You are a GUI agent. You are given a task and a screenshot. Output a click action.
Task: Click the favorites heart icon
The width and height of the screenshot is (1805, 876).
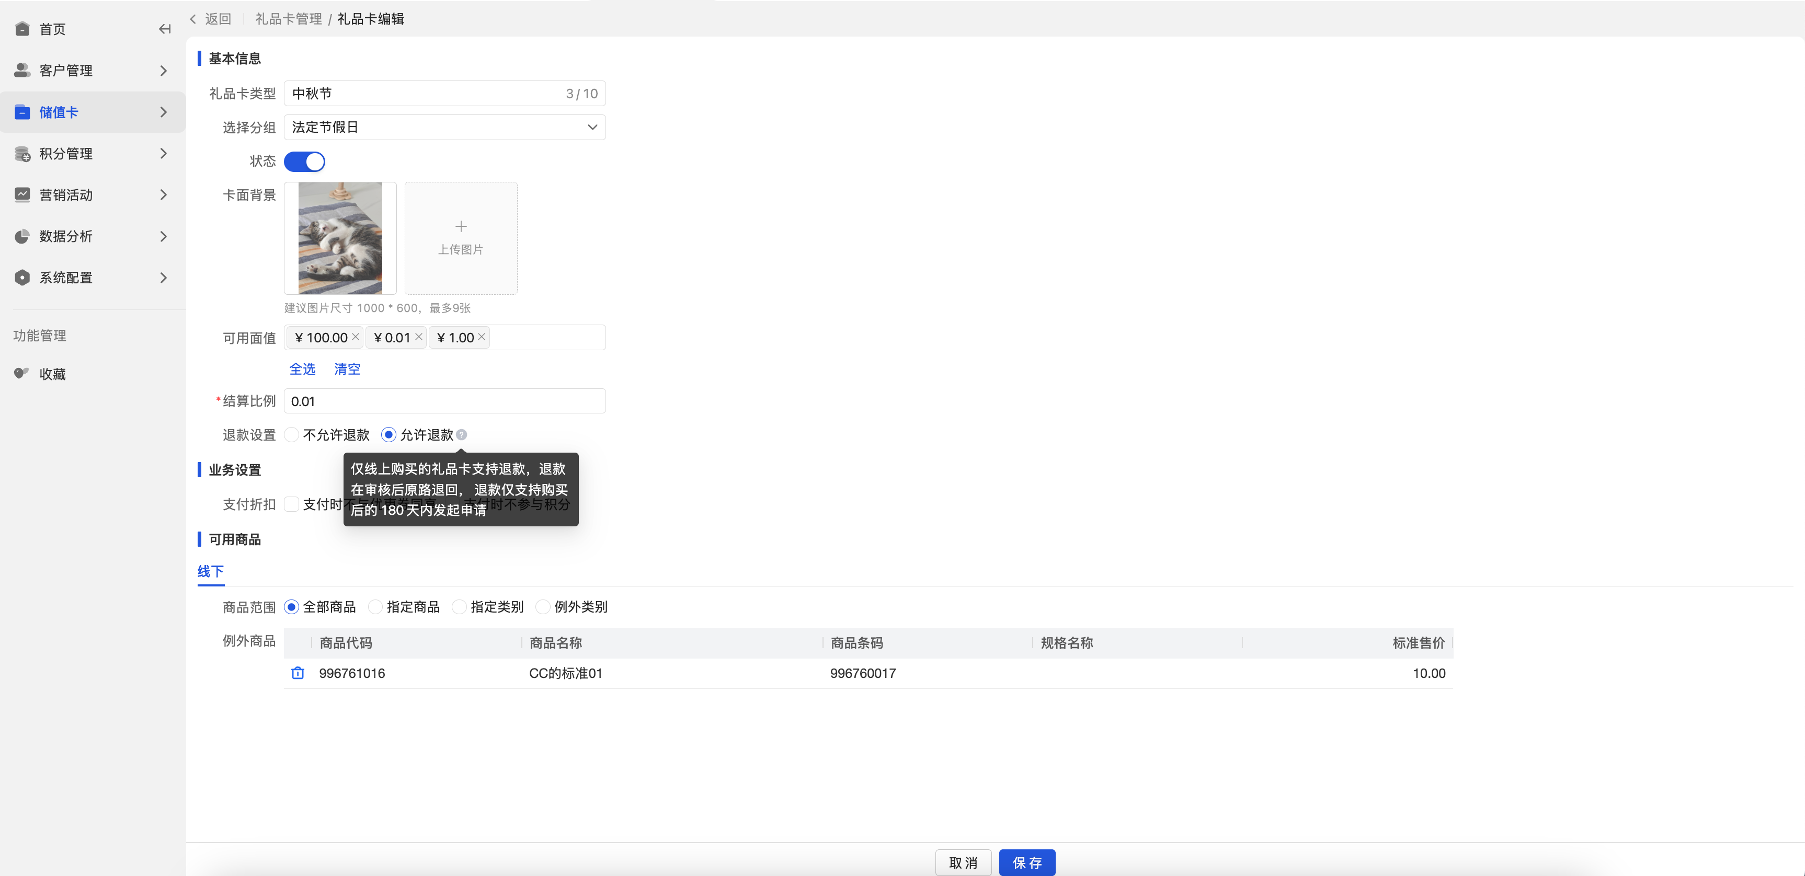22,373
